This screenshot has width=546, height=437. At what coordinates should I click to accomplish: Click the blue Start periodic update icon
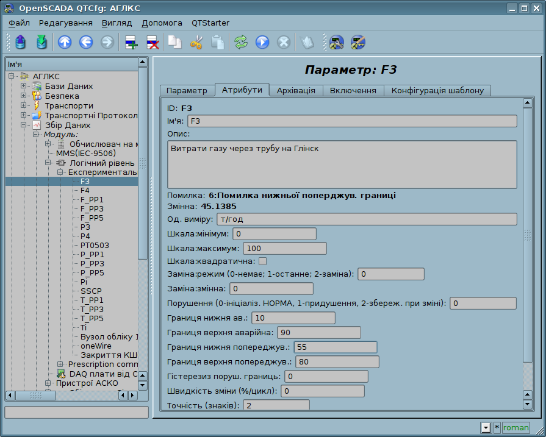pos(262,42)
